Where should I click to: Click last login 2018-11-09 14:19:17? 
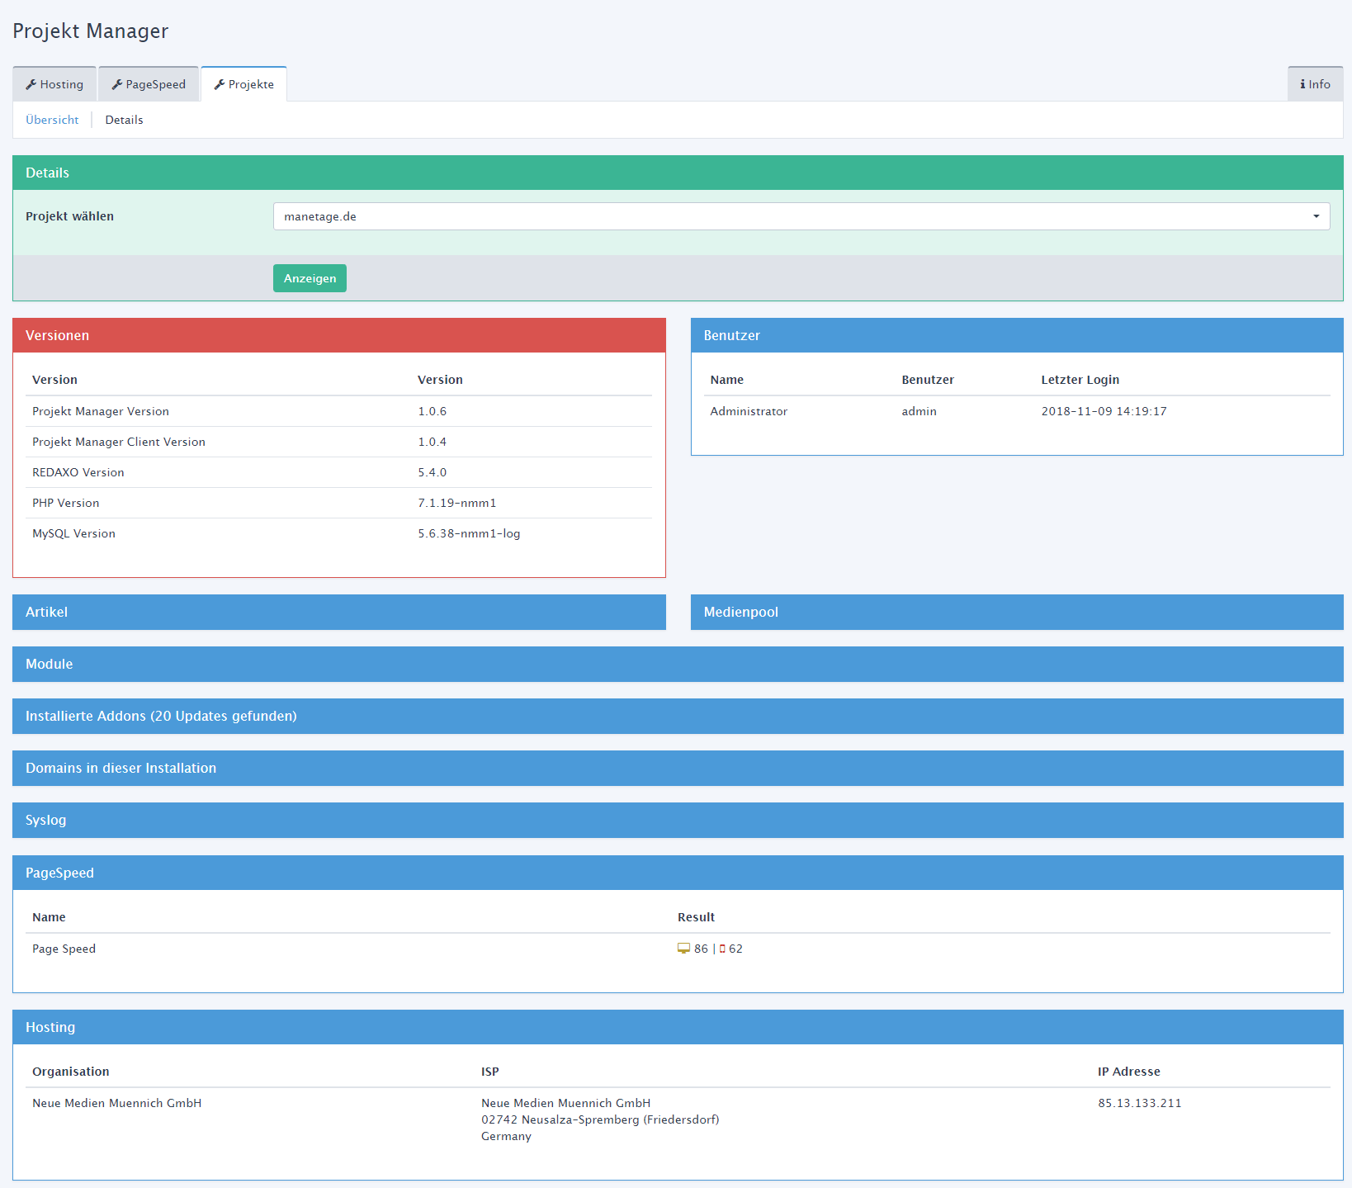click(x=1104, y=411)
